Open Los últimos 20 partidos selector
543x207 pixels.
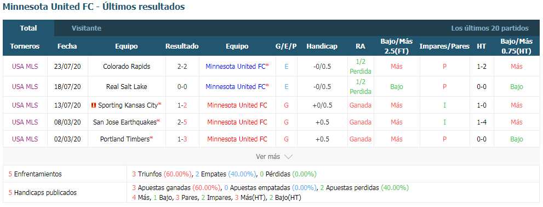point(490,28)
